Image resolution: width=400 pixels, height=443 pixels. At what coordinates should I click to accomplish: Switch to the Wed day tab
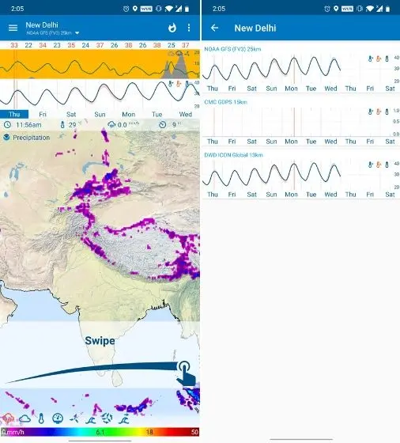coord(186,114)
